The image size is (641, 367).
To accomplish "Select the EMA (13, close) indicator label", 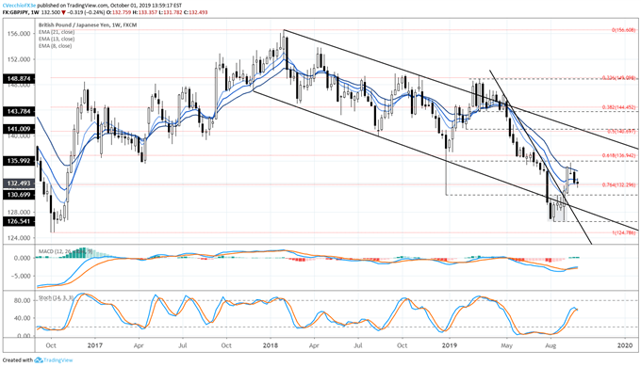I will 57,39.
